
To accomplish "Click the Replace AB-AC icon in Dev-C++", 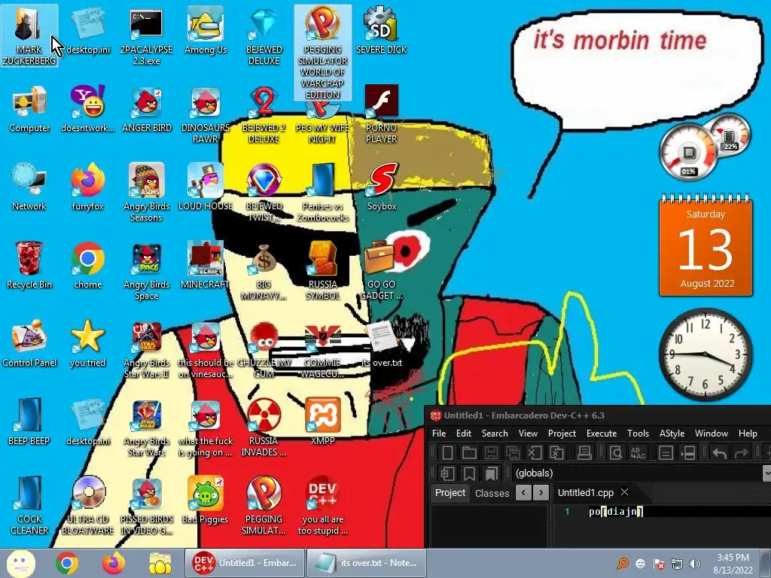I will point(638,452).
